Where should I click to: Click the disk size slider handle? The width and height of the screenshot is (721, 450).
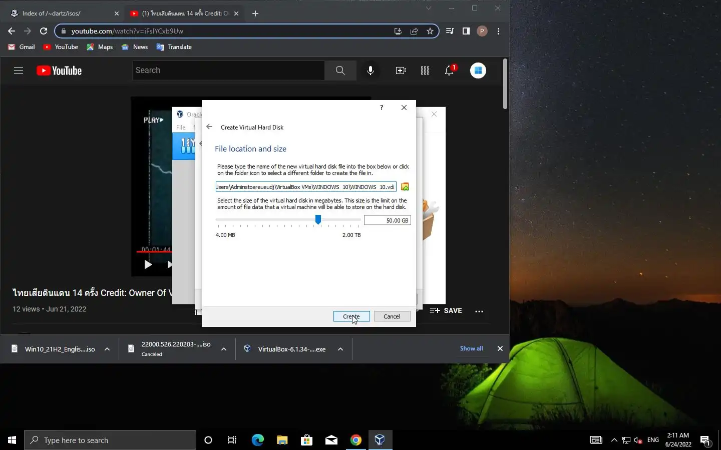pyautogui.click(x=318, y=219)
